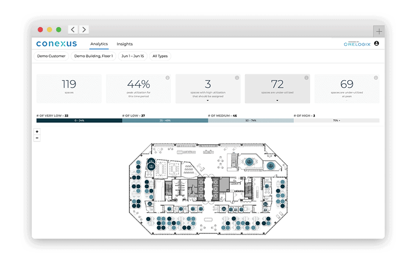Click the conexus logo link

coord(56,44)
